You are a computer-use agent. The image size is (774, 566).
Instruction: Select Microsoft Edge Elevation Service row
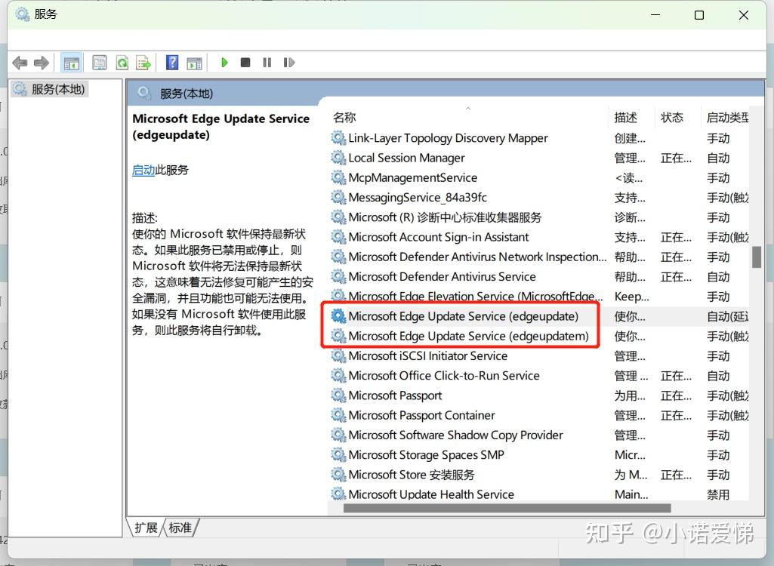point(539,297)
